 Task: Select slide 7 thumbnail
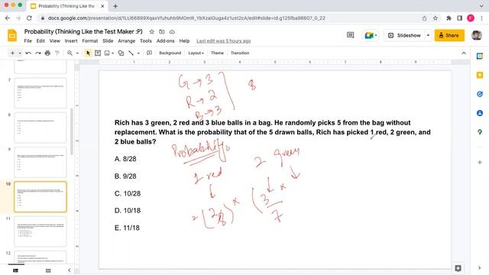tap(40, 93)
